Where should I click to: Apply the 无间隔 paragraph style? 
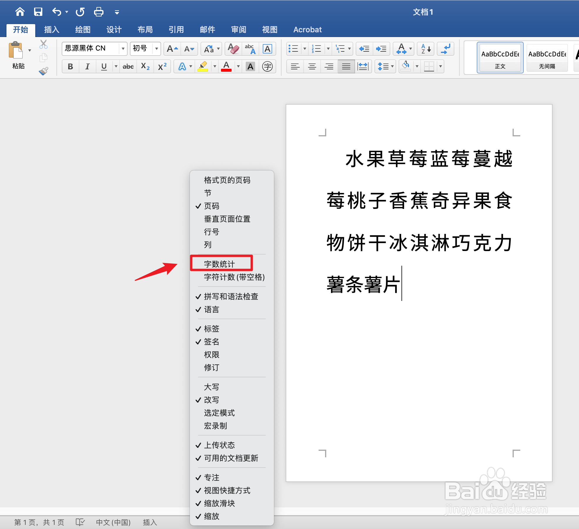pyautogui.click(x=547, y=57)
